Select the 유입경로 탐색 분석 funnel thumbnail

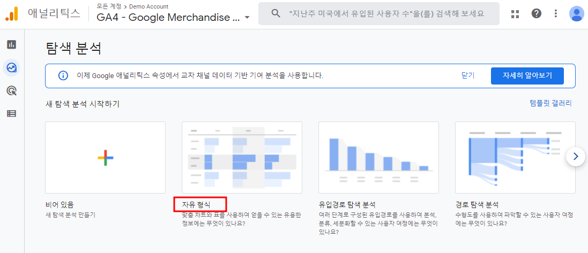pos(379,158)
